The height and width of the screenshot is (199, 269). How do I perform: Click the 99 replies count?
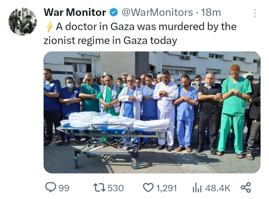(64, 188)
